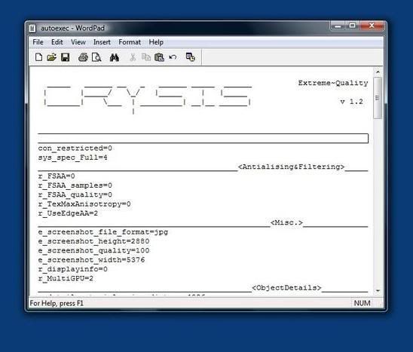Click the line e_screenshot_width=5376
413x352 pixels.
[91, 260]
